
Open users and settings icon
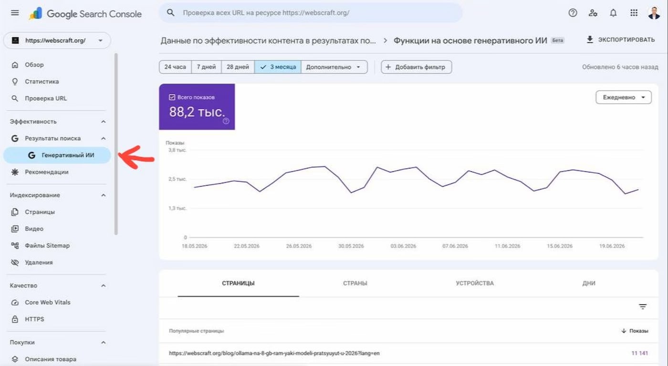click(593, 13)
